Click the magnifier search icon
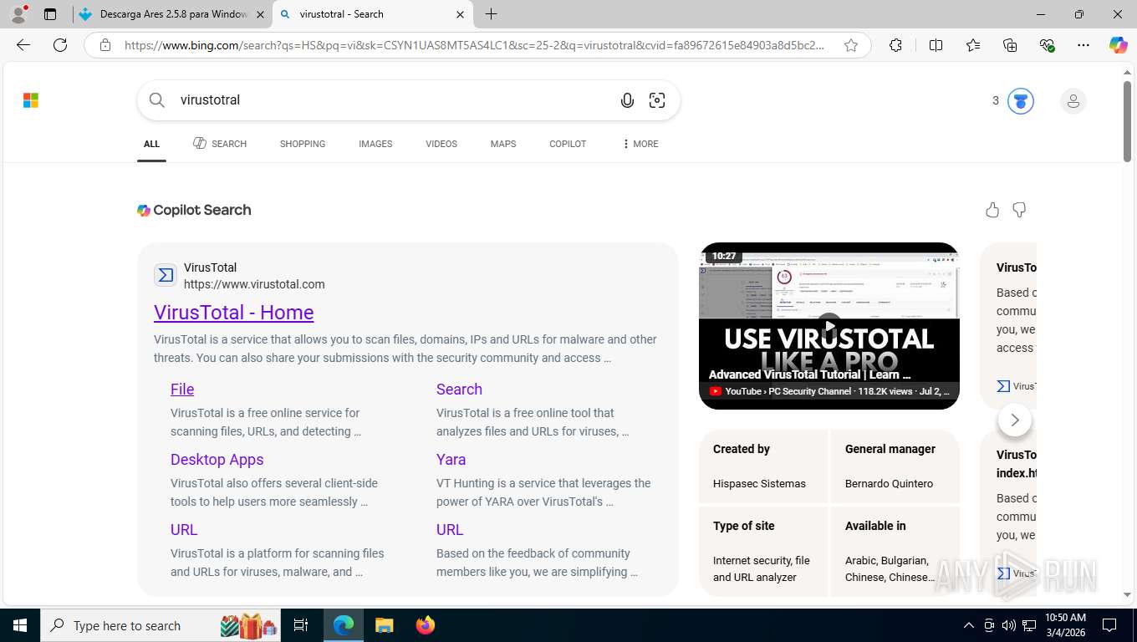 click(156, 100)
